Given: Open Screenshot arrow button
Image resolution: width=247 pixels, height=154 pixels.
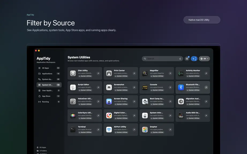Looking at the screenshot, I should click(x=134, y=87).
